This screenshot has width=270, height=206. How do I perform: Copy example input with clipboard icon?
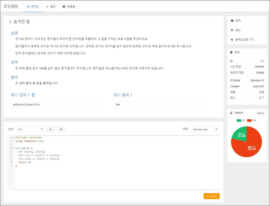tap(33, 95)
